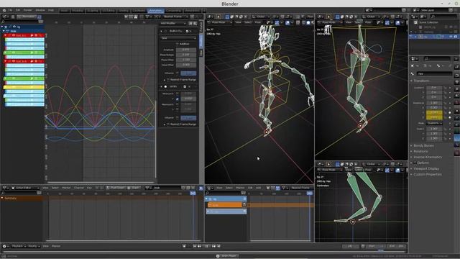Jump to previous keyframe in timeline controls
460x259 pixels.
pyautogui.click(x=200, y=246)
